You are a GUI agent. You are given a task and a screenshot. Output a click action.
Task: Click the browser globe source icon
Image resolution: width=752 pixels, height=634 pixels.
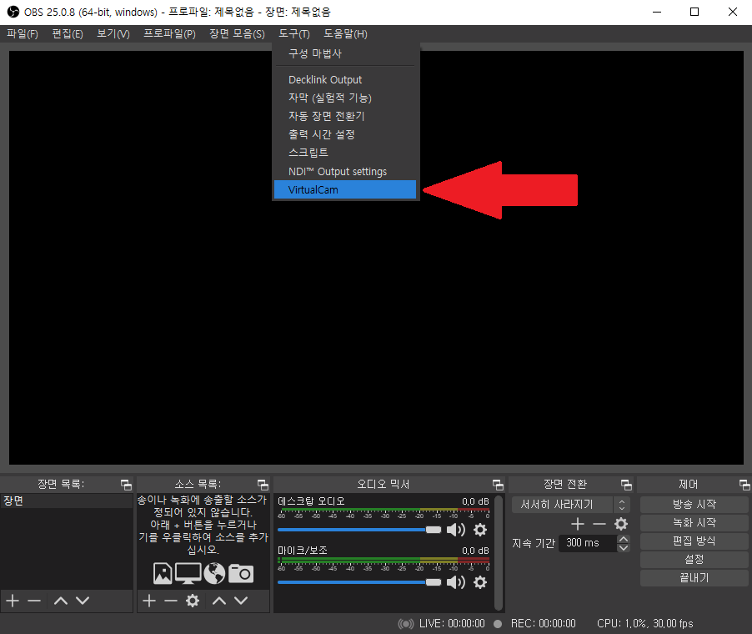click(214, 573)
